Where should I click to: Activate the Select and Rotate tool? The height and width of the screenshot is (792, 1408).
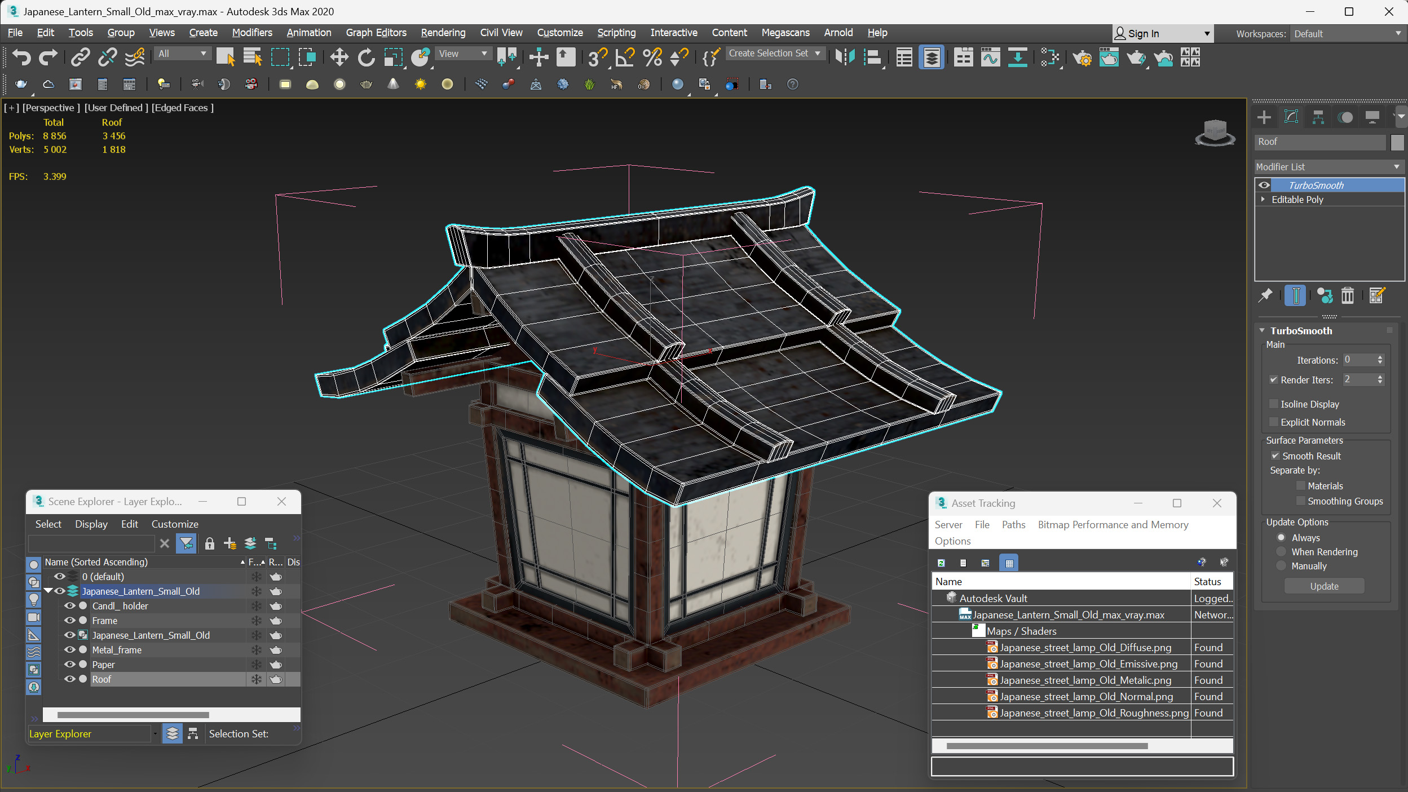[x=366, y=57]
